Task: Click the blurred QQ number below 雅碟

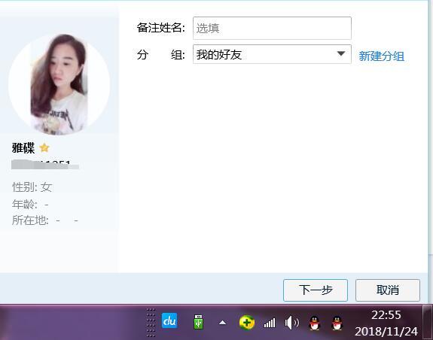Action: pyautogui.click(x=45, y=165)
